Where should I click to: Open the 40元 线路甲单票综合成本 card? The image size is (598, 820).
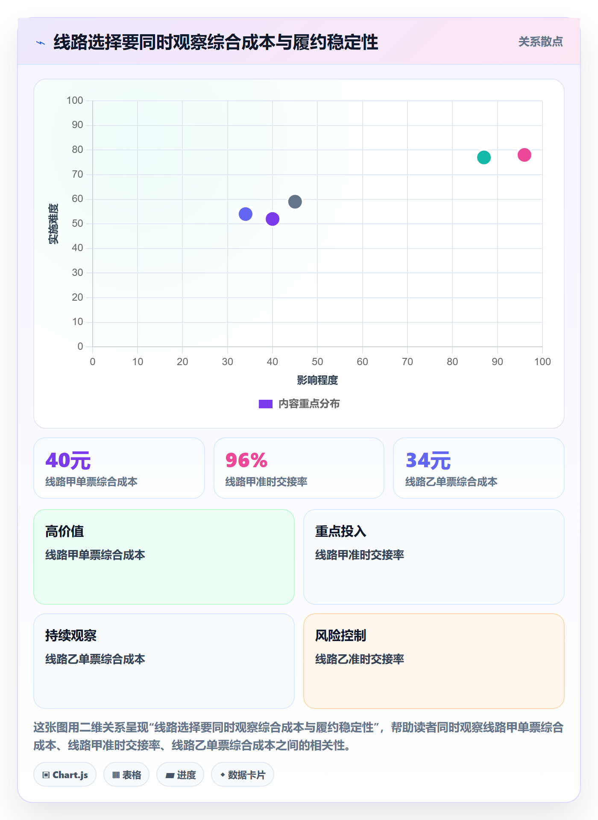[119, 468]
